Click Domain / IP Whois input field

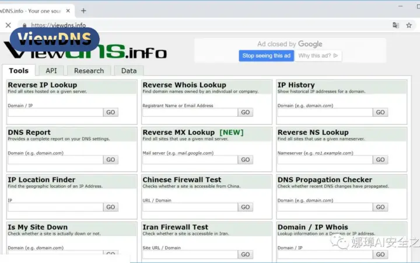[x=325, y=254]
